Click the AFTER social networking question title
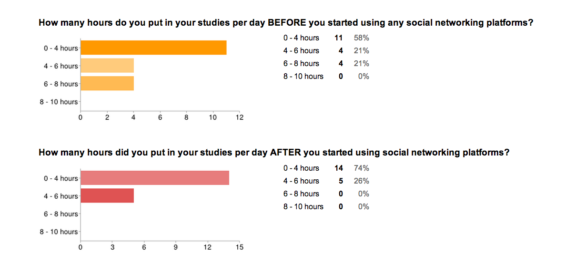Image resolution: width=586 pixels, height=262 pixels. [274, 153]
